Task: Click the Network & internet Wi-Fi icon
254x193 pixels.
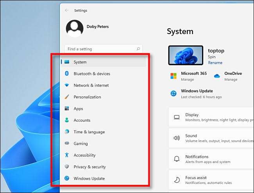Action: click(66, 85)
